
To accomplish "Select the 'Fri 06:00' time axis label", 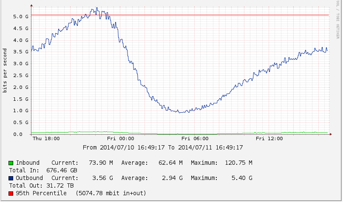I will pos(195,138).
